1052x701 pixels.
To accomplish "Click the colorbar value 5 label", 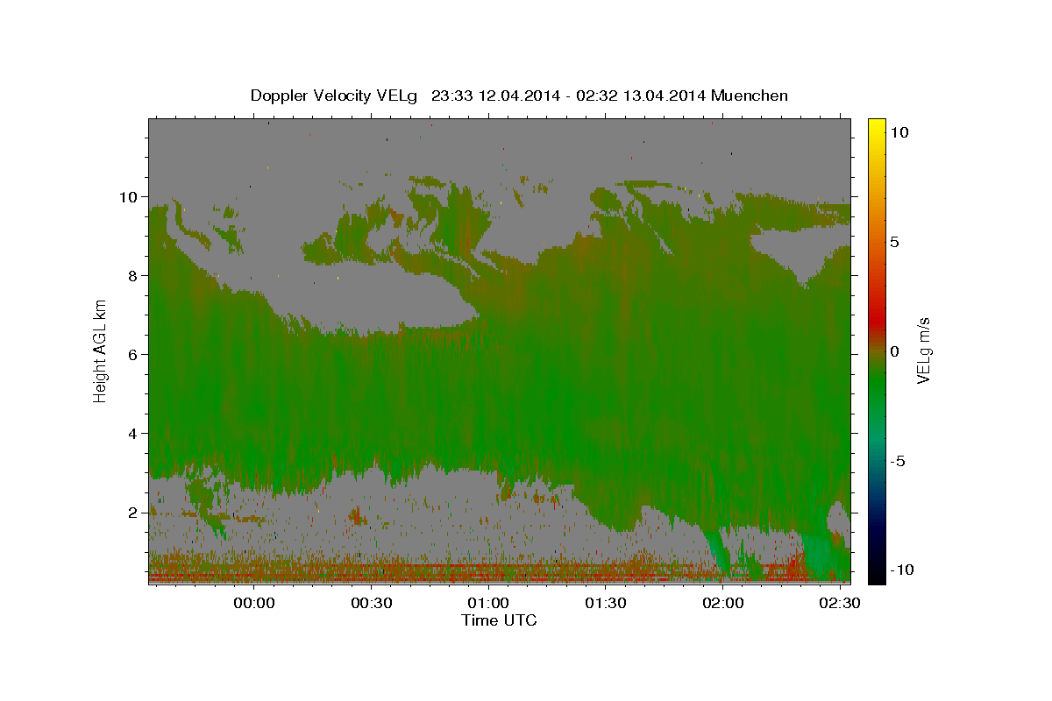I will coord(895,241).
